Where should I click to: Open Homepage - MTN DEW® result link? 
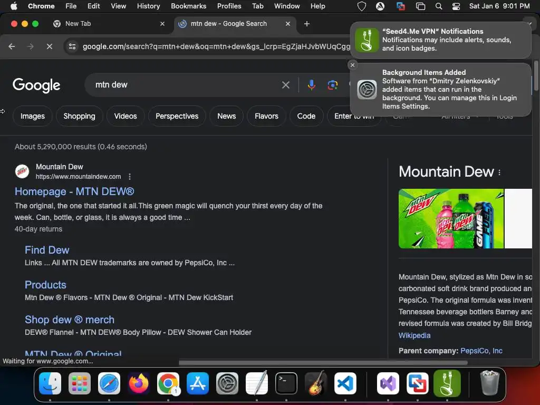coord(74,191)
